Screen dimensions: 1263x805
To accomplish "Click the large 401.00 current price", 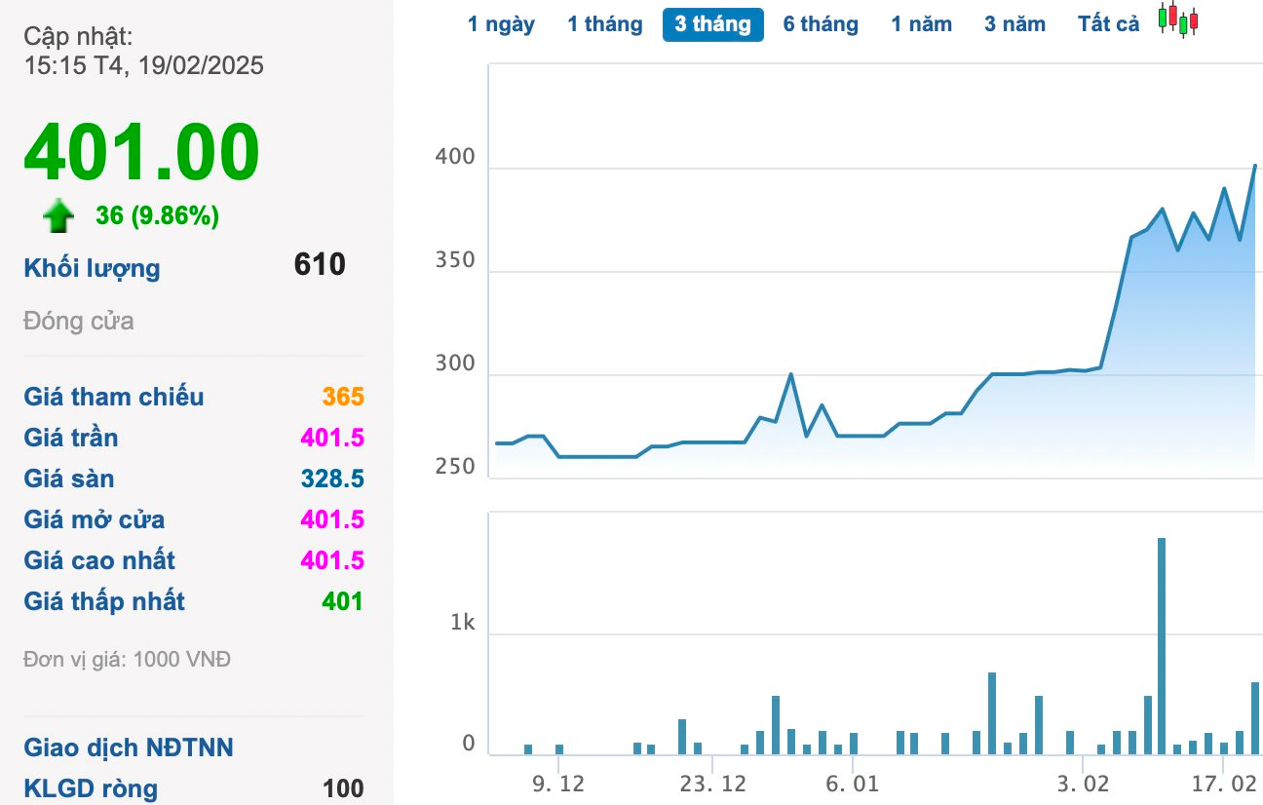I will click(142, 153).
